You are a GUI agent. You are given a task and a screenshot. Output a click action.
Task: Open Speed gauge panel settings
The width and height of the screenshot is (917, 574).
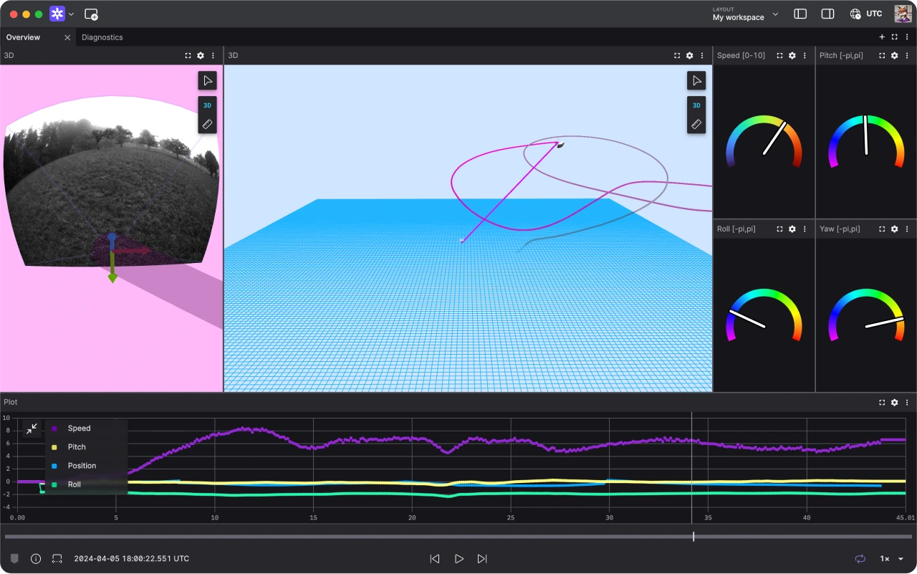pyautogui.click(x=792, y=55)
